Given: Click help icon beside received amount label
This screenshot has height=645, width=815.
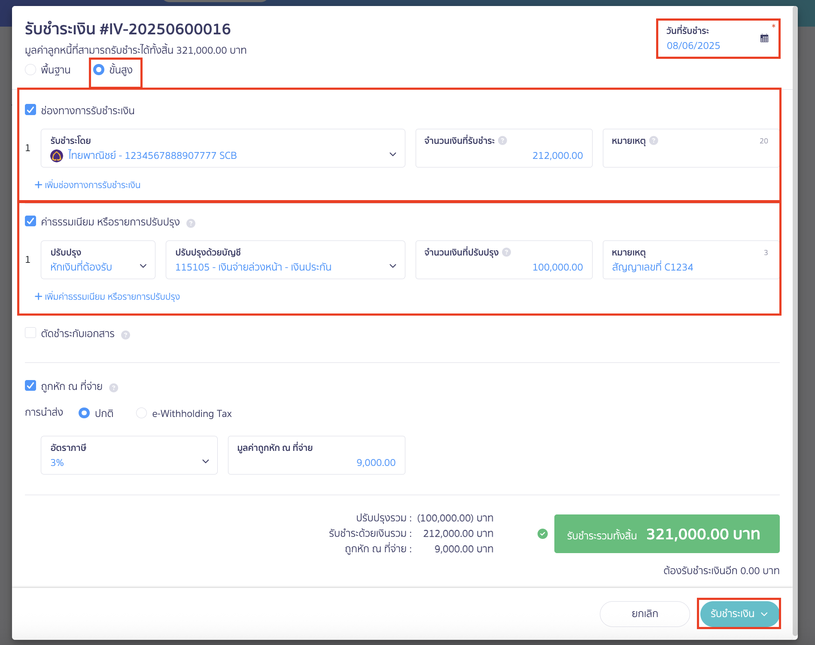Looking at the screenshot, I should 502,140.
